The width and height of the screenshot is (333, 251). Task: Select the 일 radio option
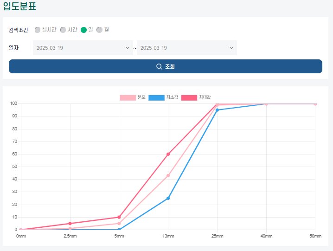83,30
